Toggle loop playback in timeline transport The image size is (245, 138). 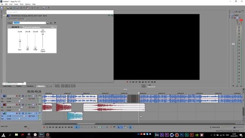pos(47,127)
